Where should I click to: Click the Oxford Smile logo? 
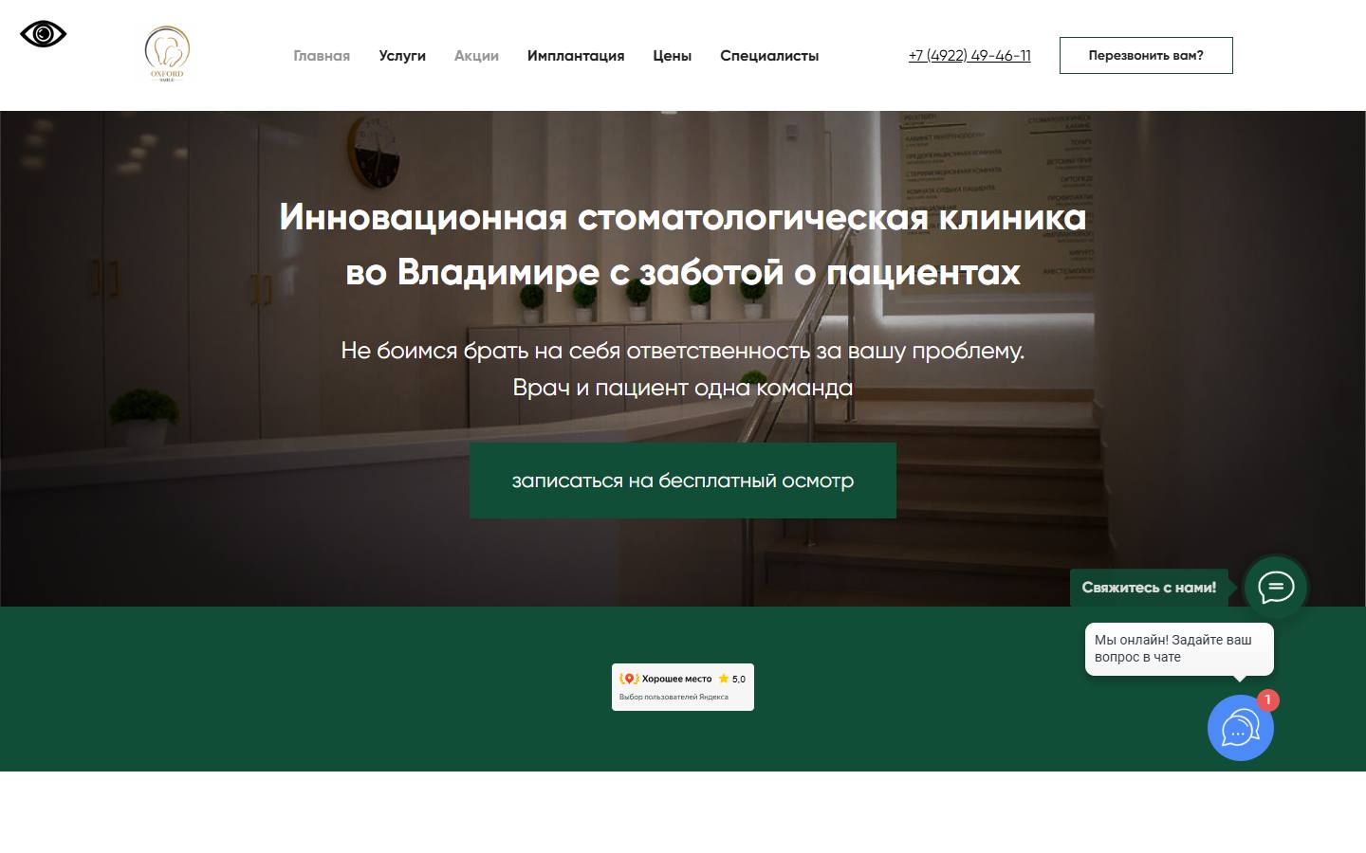pyautogui.click(x=167, y=55)
